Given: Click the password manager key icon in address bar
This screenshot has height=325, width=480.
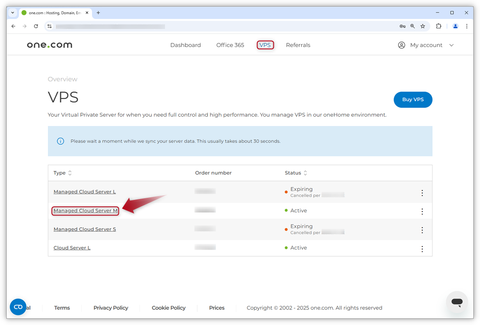Looking at the screenshot, I should pos(402,26).
